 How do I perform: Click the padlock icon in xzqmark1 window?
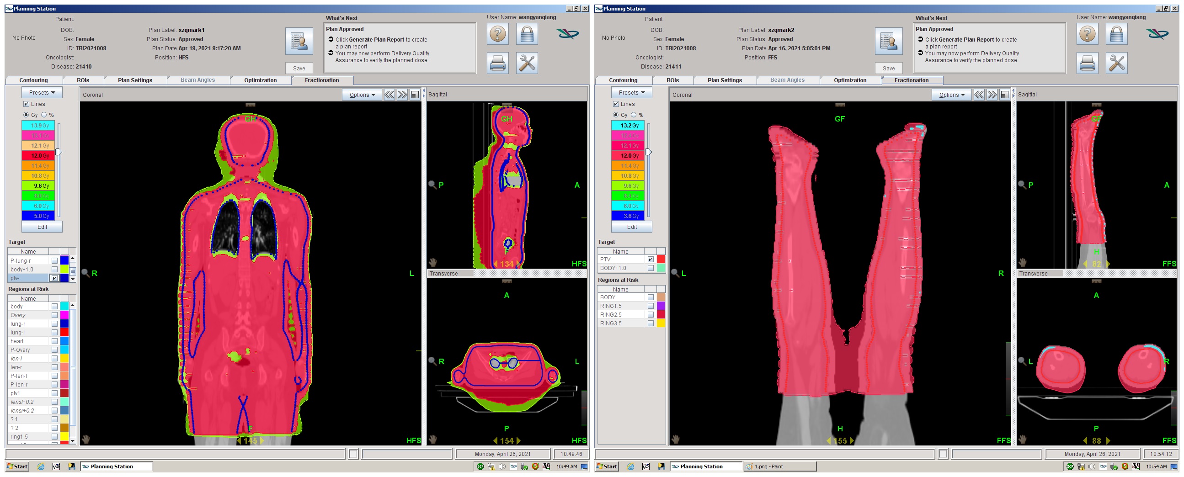pos(527,34)
